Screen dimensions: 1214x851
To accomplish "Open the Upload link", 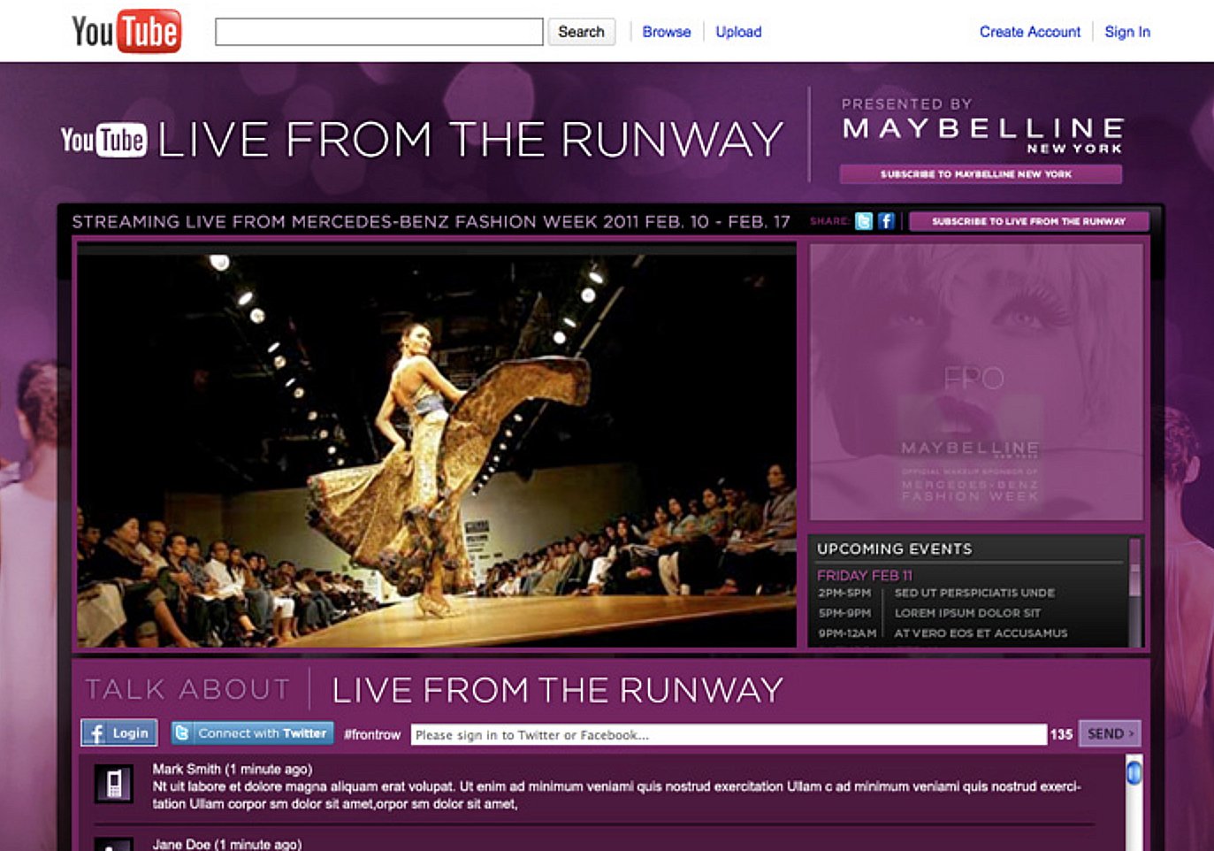I will pyautogui.click(x=738, y=32).
